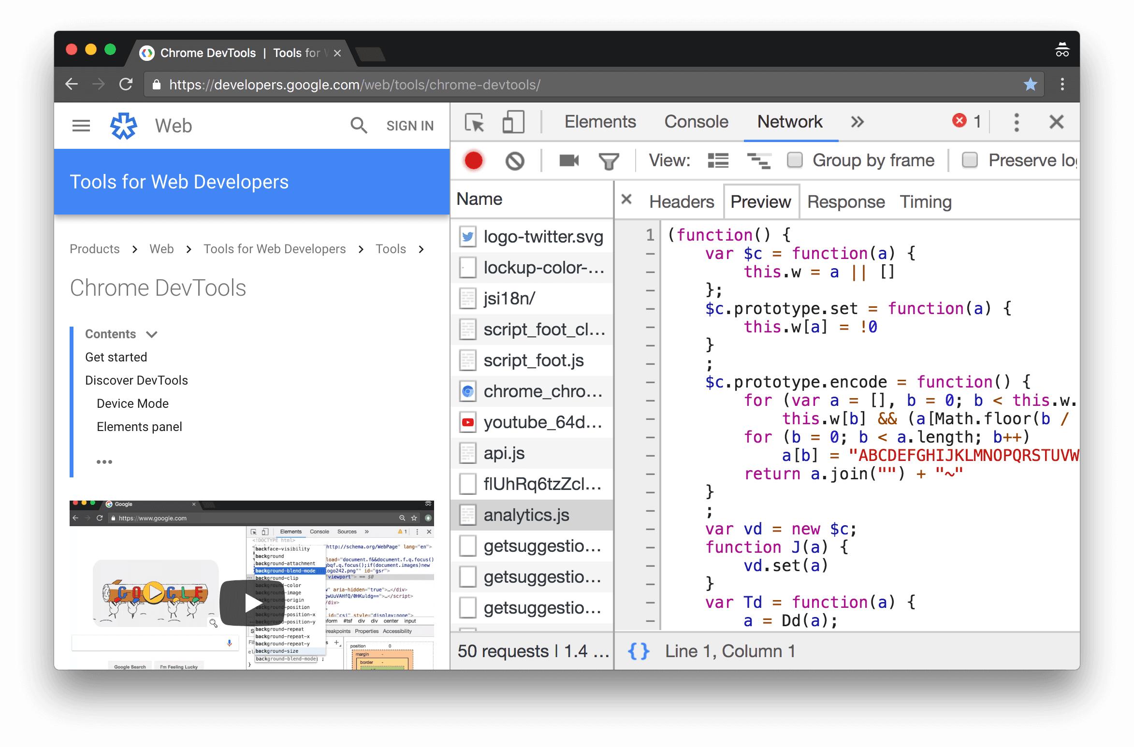1134x747 pixels.
Task: Click the clear network log icon
Action: point(515,160)
